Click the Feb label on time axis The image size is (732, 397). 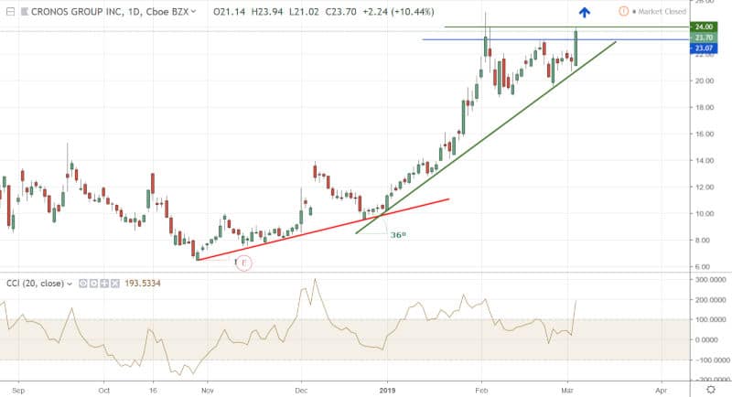coord(481,390)
